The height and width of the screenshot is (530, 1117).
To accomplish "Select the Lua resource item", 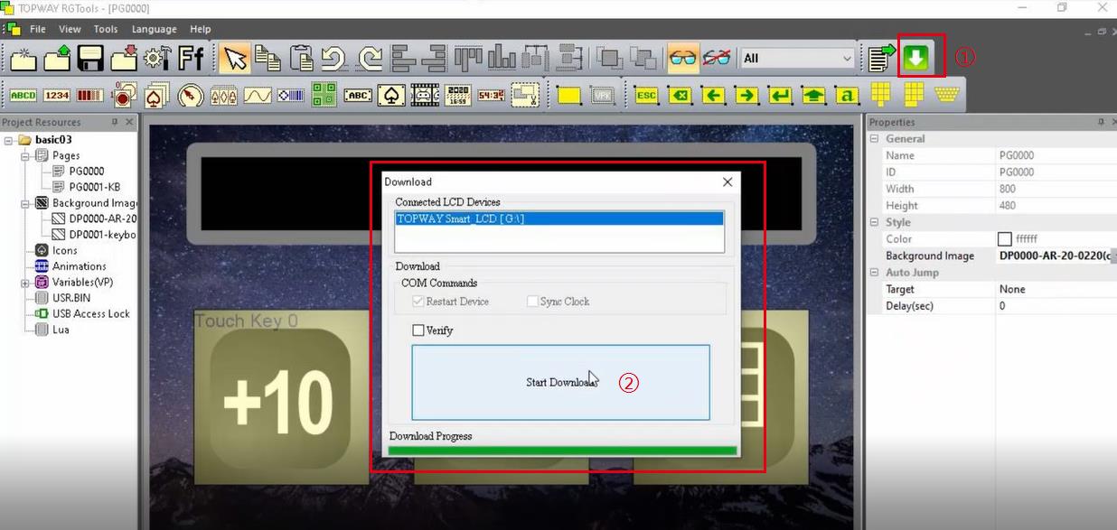I will [x=61, y=330].
